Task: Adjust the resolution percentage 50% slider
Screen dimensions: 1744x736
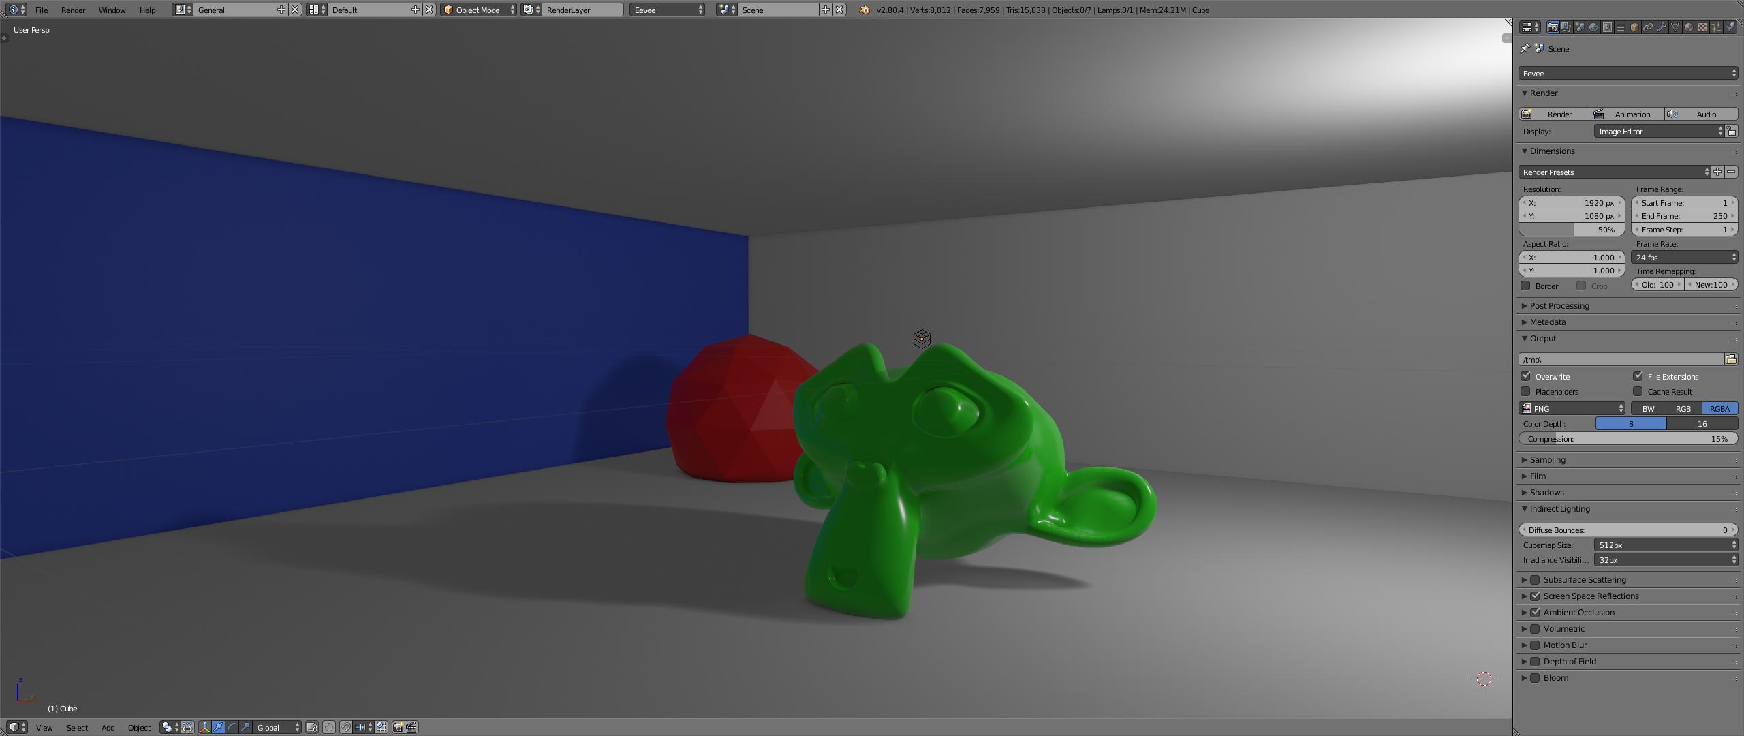Action: [1572, 230]
